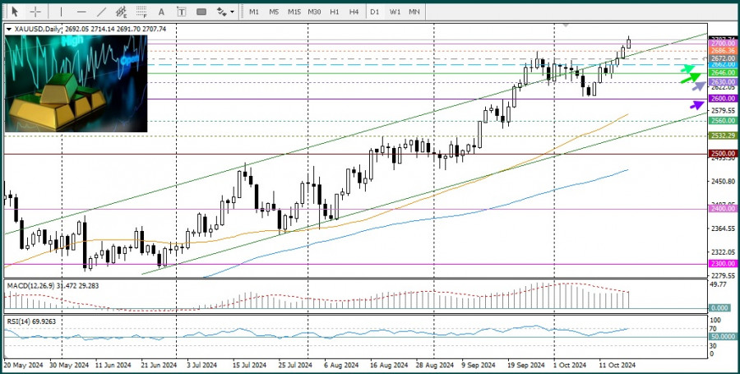Open the arrows and shapes dropdown
The image size is (740, 374).
click(224, 12)
